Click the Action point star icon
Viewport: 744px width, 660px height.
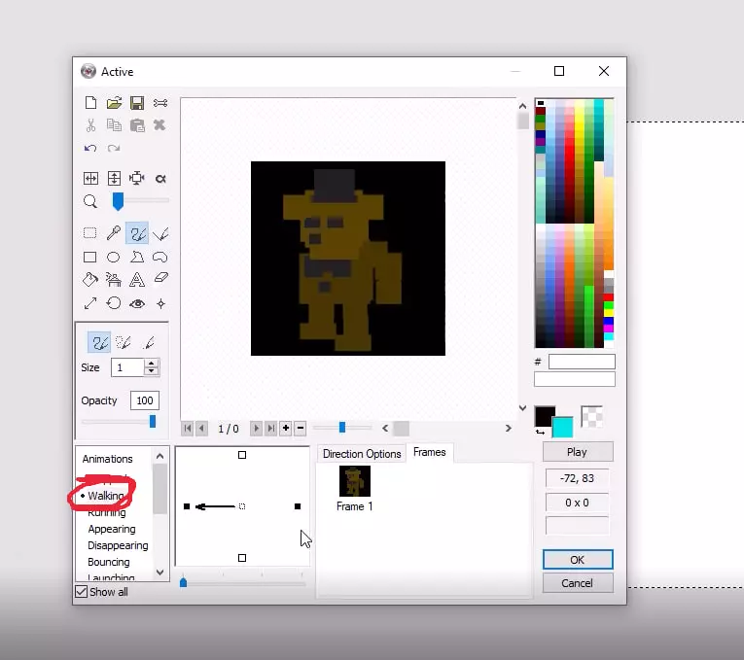click(x=160, y=303)
